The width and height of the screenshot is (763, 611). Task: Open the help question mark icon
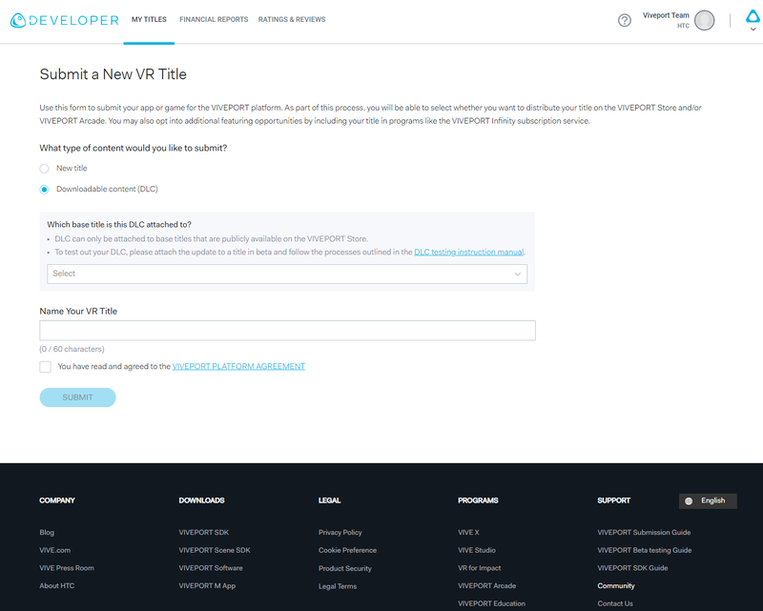(x=625, y=20)
